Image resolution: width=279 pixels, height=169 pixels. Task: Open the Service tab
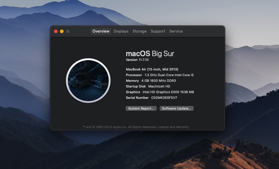[176, 31]
